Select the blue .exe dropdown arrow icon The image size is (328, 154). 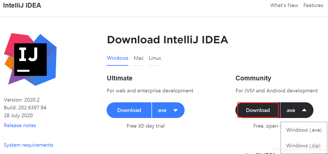tap(175, 110)
